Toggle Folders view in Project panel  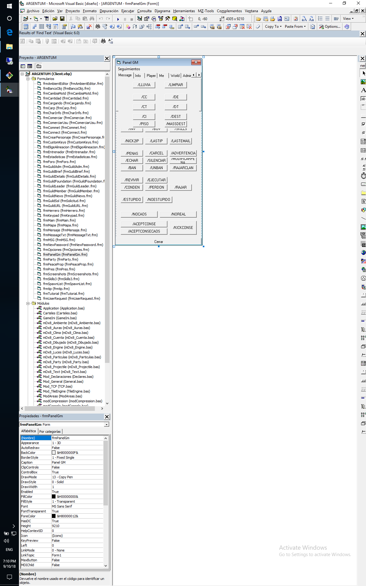[39, 66]
